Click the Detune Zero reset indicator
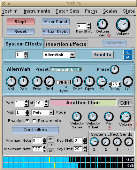This screenshot has height=170, width=137. coord(109,35)
